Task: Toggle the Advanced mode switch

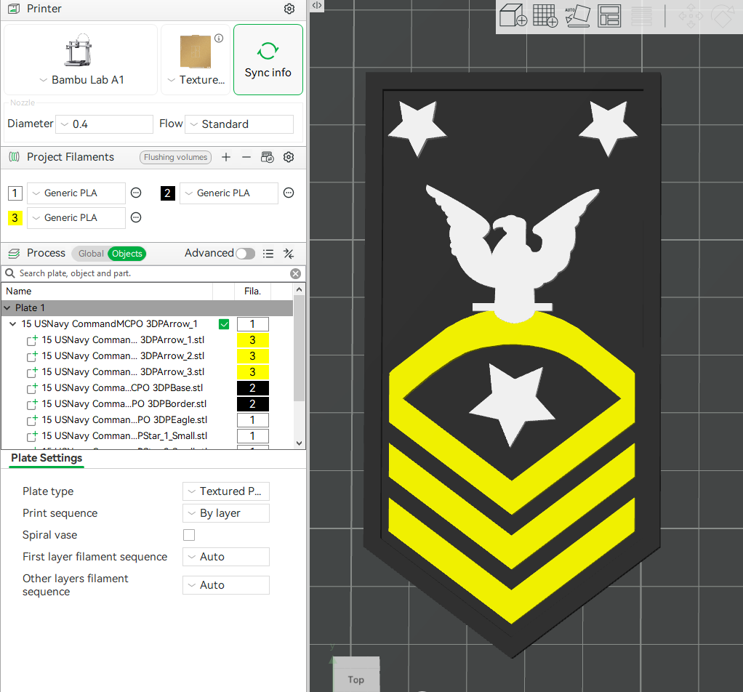Action: pyautogui.click(x=245, y=254)
